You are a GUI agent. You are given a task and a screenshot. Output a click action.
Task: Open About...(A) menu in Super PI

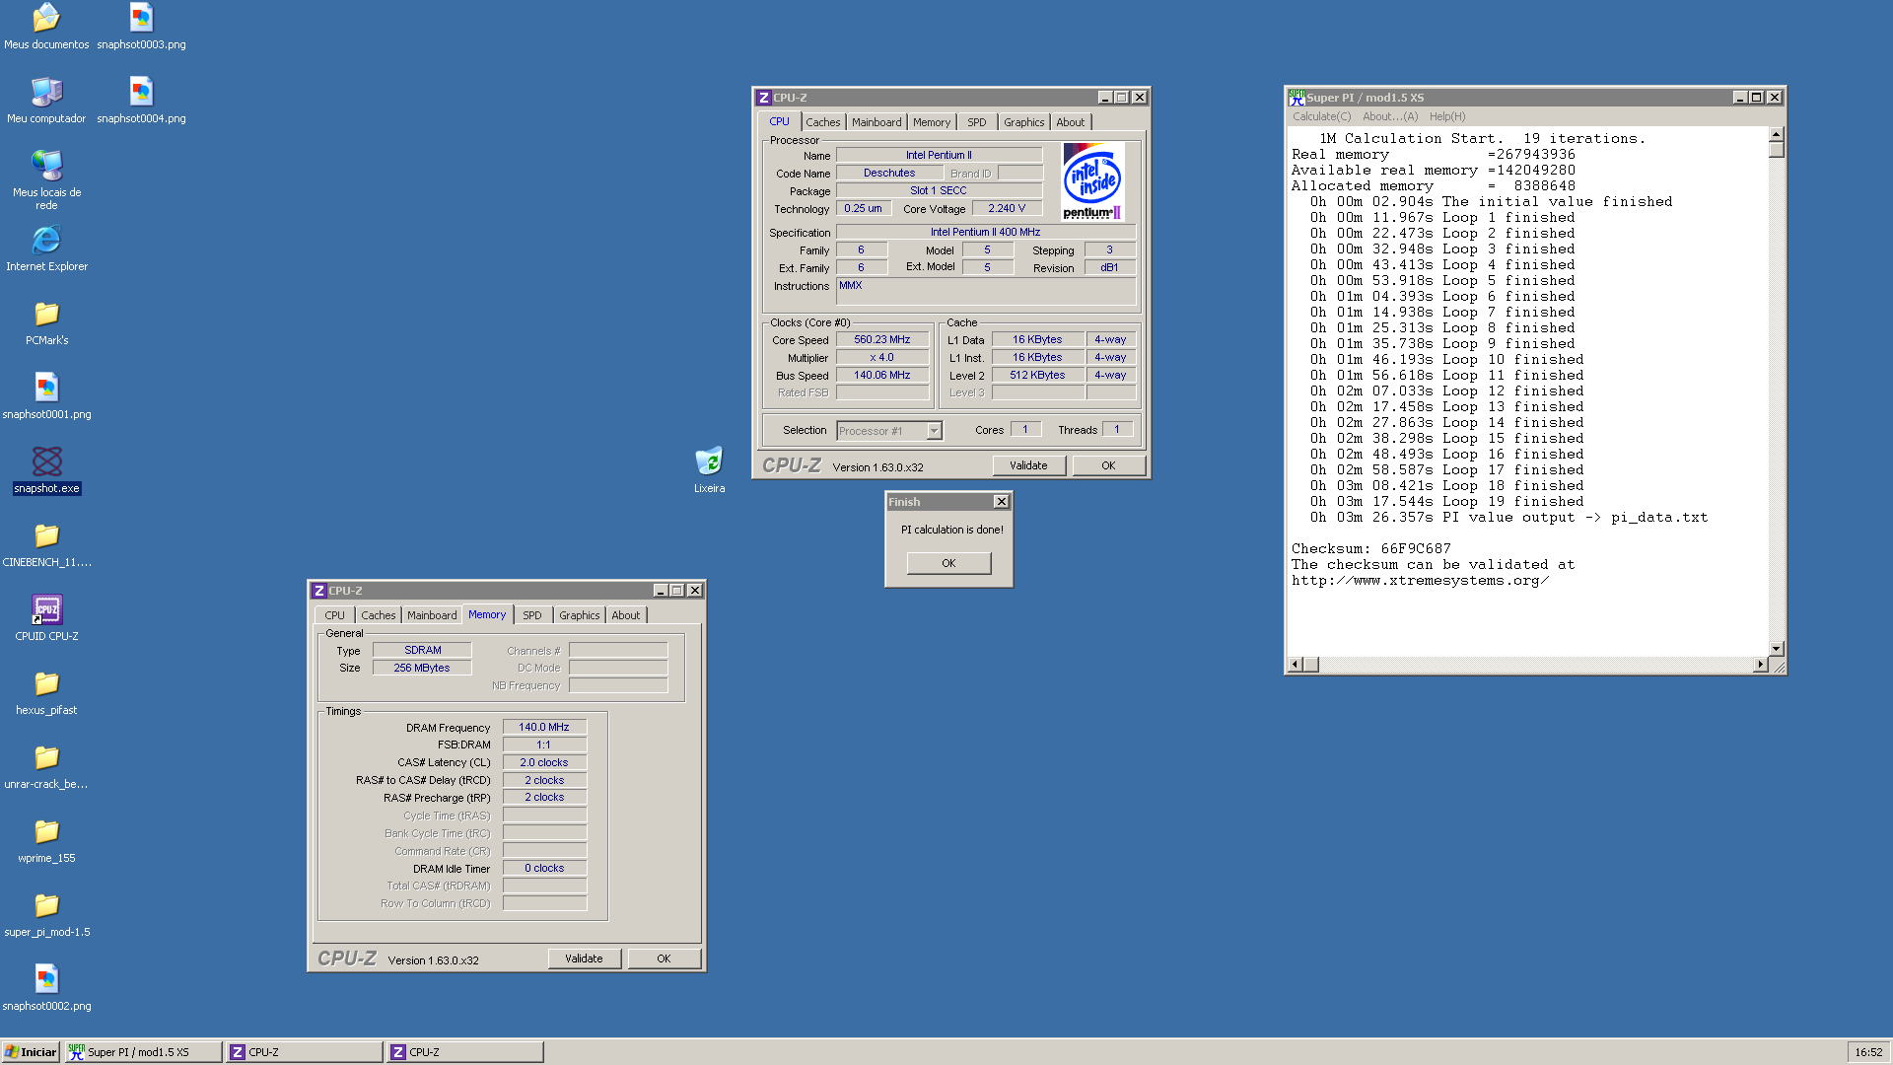[1390, 116]
